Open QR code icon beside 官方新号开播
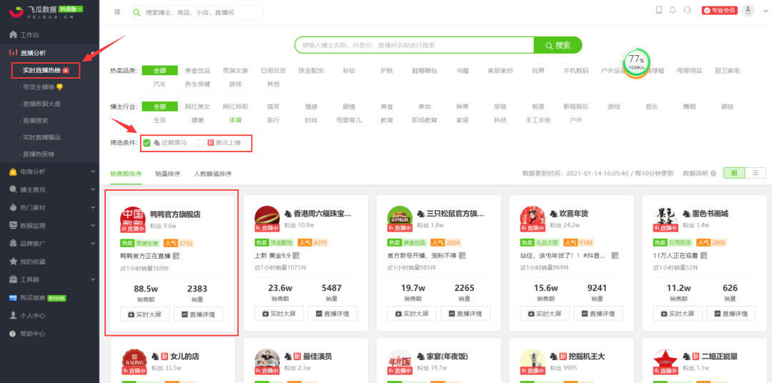Image resolution: width=772 pixels, height=383 pixels. (x=462, y=256)
